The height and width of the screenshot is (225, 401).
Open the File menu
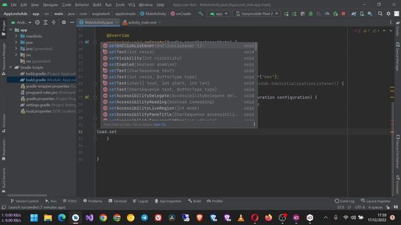(x=14, y=5)
